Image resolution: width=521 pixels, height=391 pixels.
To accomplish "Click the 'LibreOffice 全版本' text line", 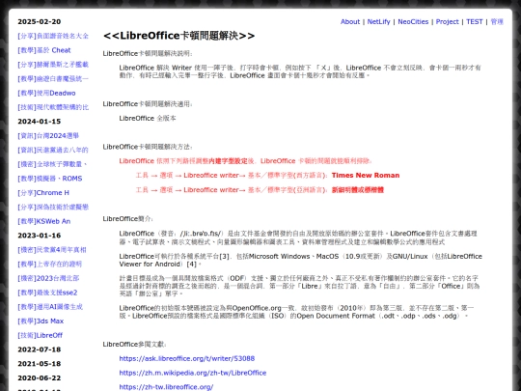I will (x=148, y=119).
